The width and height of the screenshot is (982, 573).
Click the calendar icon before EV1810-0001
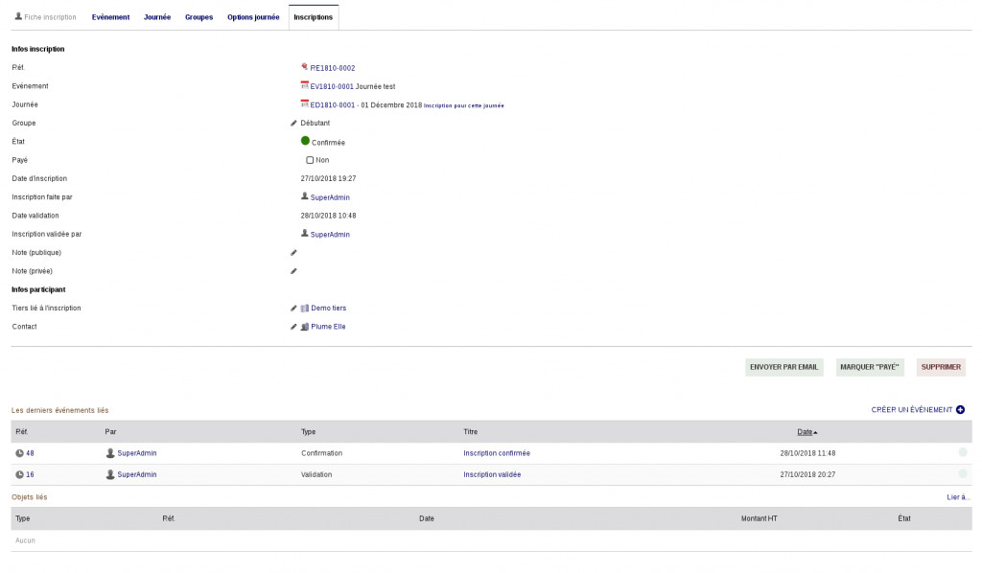tap(304, 85)
